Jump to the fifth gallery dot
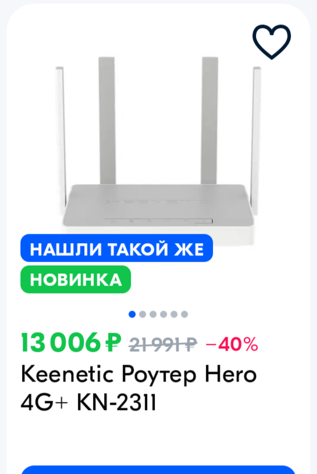 (174, 315)
